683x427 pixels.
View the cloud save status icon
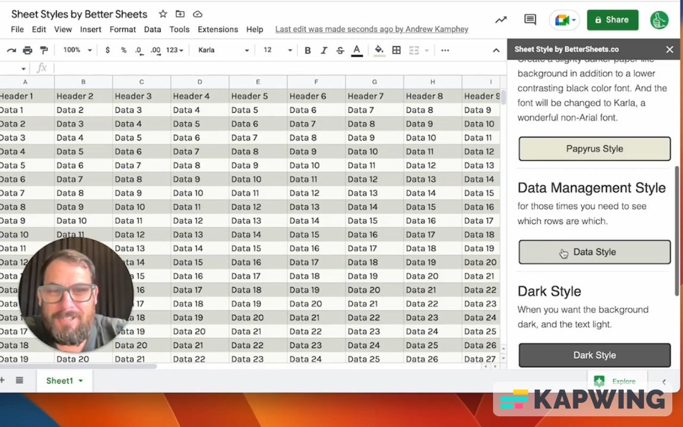point(197,14)
